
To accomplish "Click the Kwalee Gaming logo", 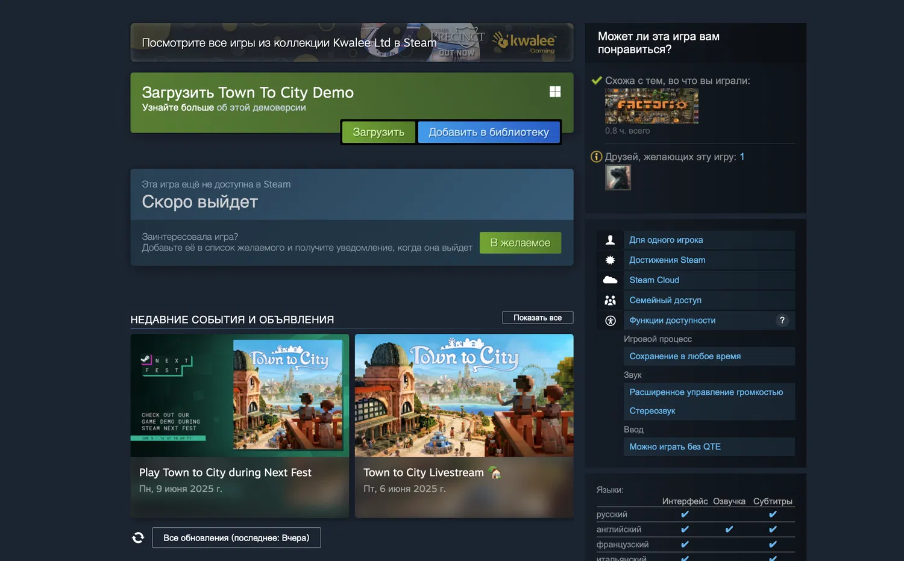I will tap(524, 42).
